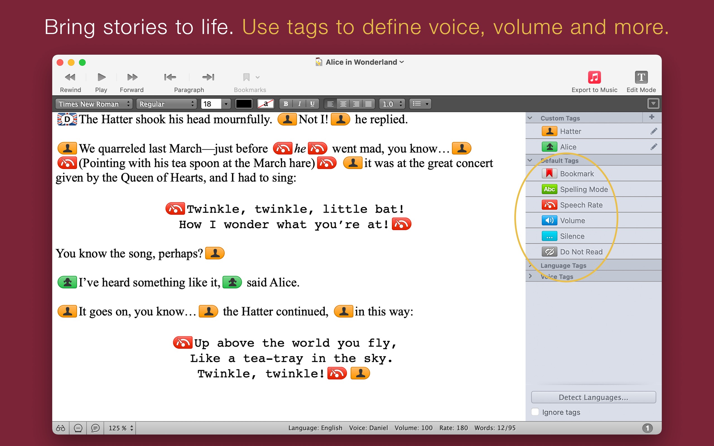Click speech rate tag before '(Pointing with'

67,163
